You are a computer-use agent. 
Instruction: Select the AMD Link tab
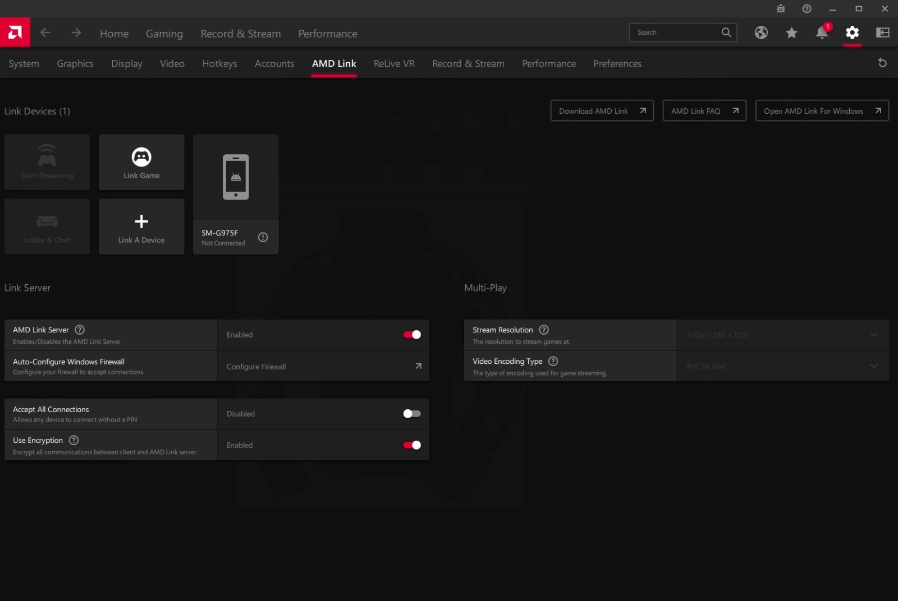tap(334, 63)
